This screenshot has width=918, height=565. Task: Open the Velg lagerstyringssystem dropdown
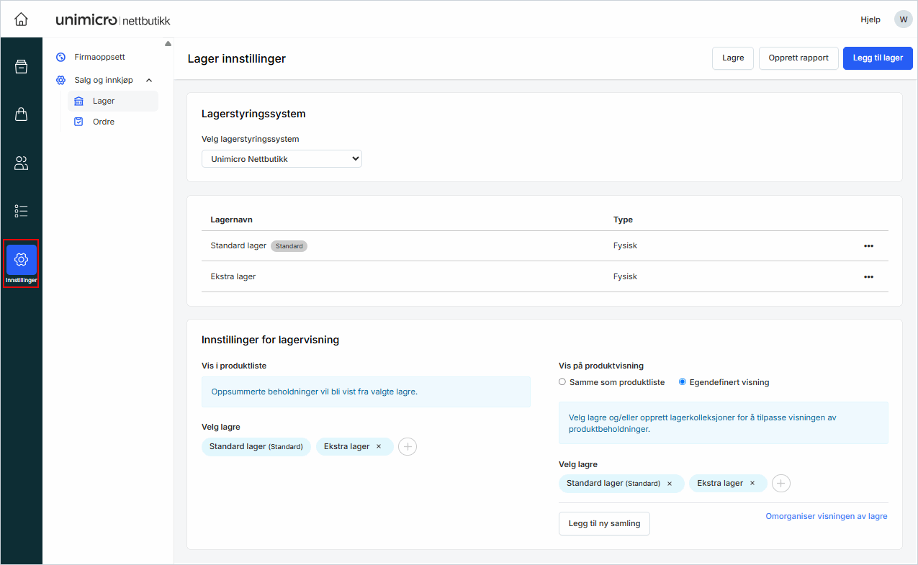click(x=282, y=159)
